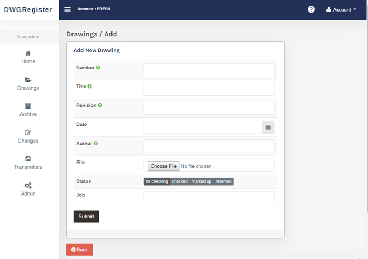Click the Revision field help icon
Viewport: 368px width, 259px height.
(100, 105)
